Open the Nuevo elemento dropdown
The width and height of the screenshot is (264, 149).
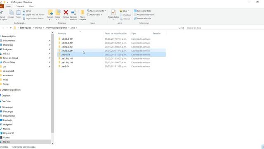[x=96, y=11]
